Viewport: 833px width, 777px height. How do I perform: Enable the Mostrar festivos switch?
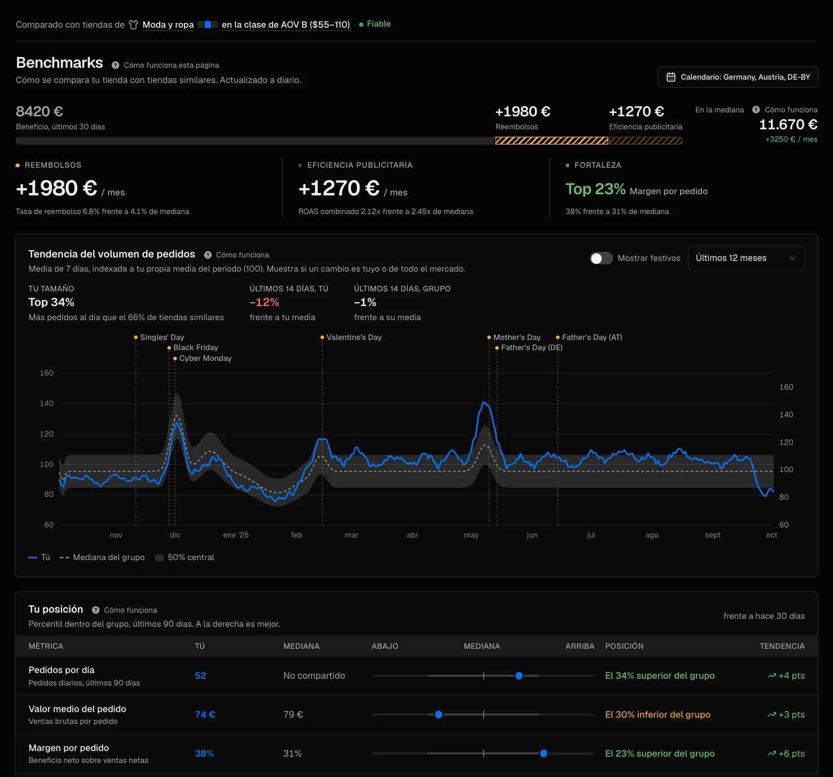click(601, 258)
